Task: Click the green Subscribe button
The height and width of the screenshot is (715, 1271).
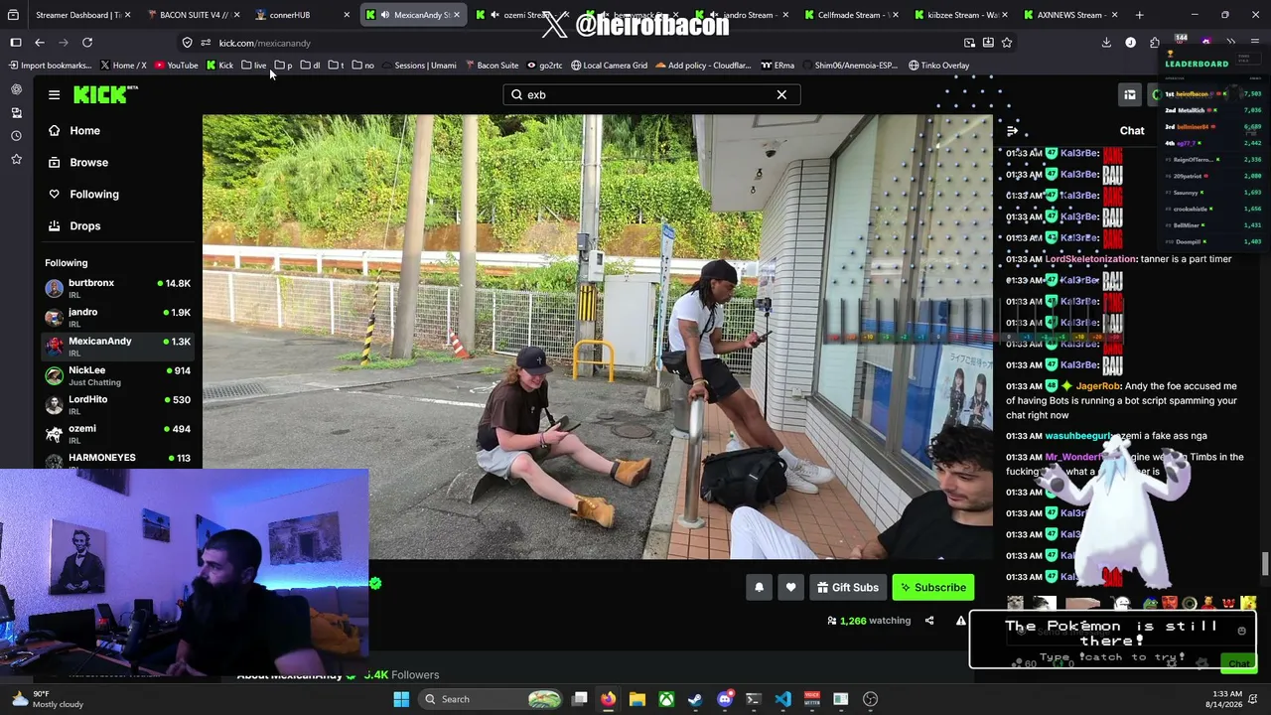Action: pyautogui.click(x=933, y=587)
